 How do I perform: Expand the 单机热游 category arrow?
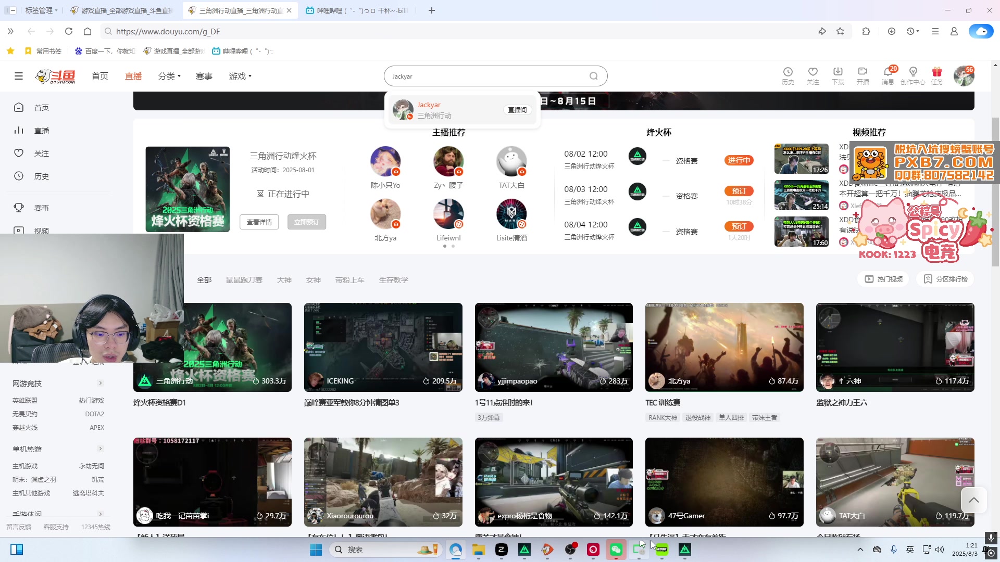coord(101,449)
